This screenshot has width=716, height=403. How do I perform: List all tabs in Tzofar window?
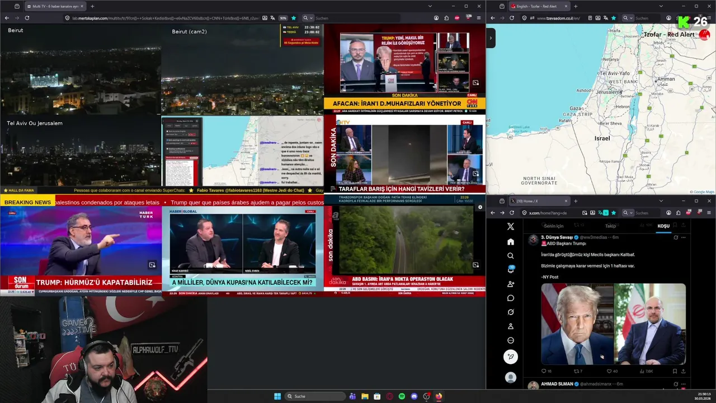click(x=661, y=6)
